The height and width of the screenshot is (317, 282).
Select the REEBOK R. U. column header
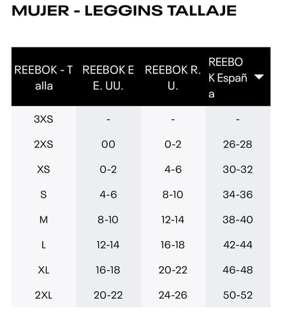pos(173,77)
